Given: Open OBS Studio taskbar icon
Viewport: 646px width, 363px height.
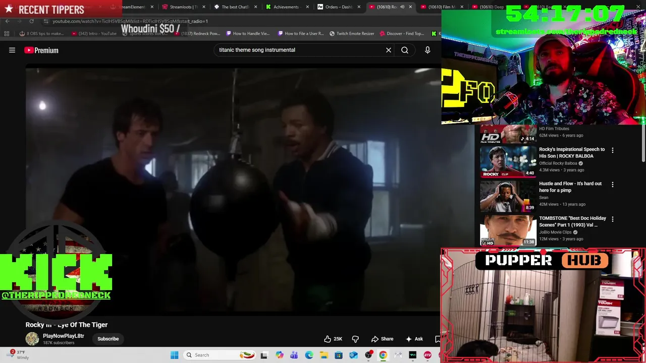Looking at the screenshot, I should [x=368, y=355].
